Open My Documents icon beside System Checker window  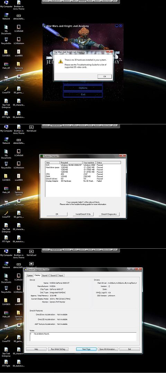pos(6,154)
